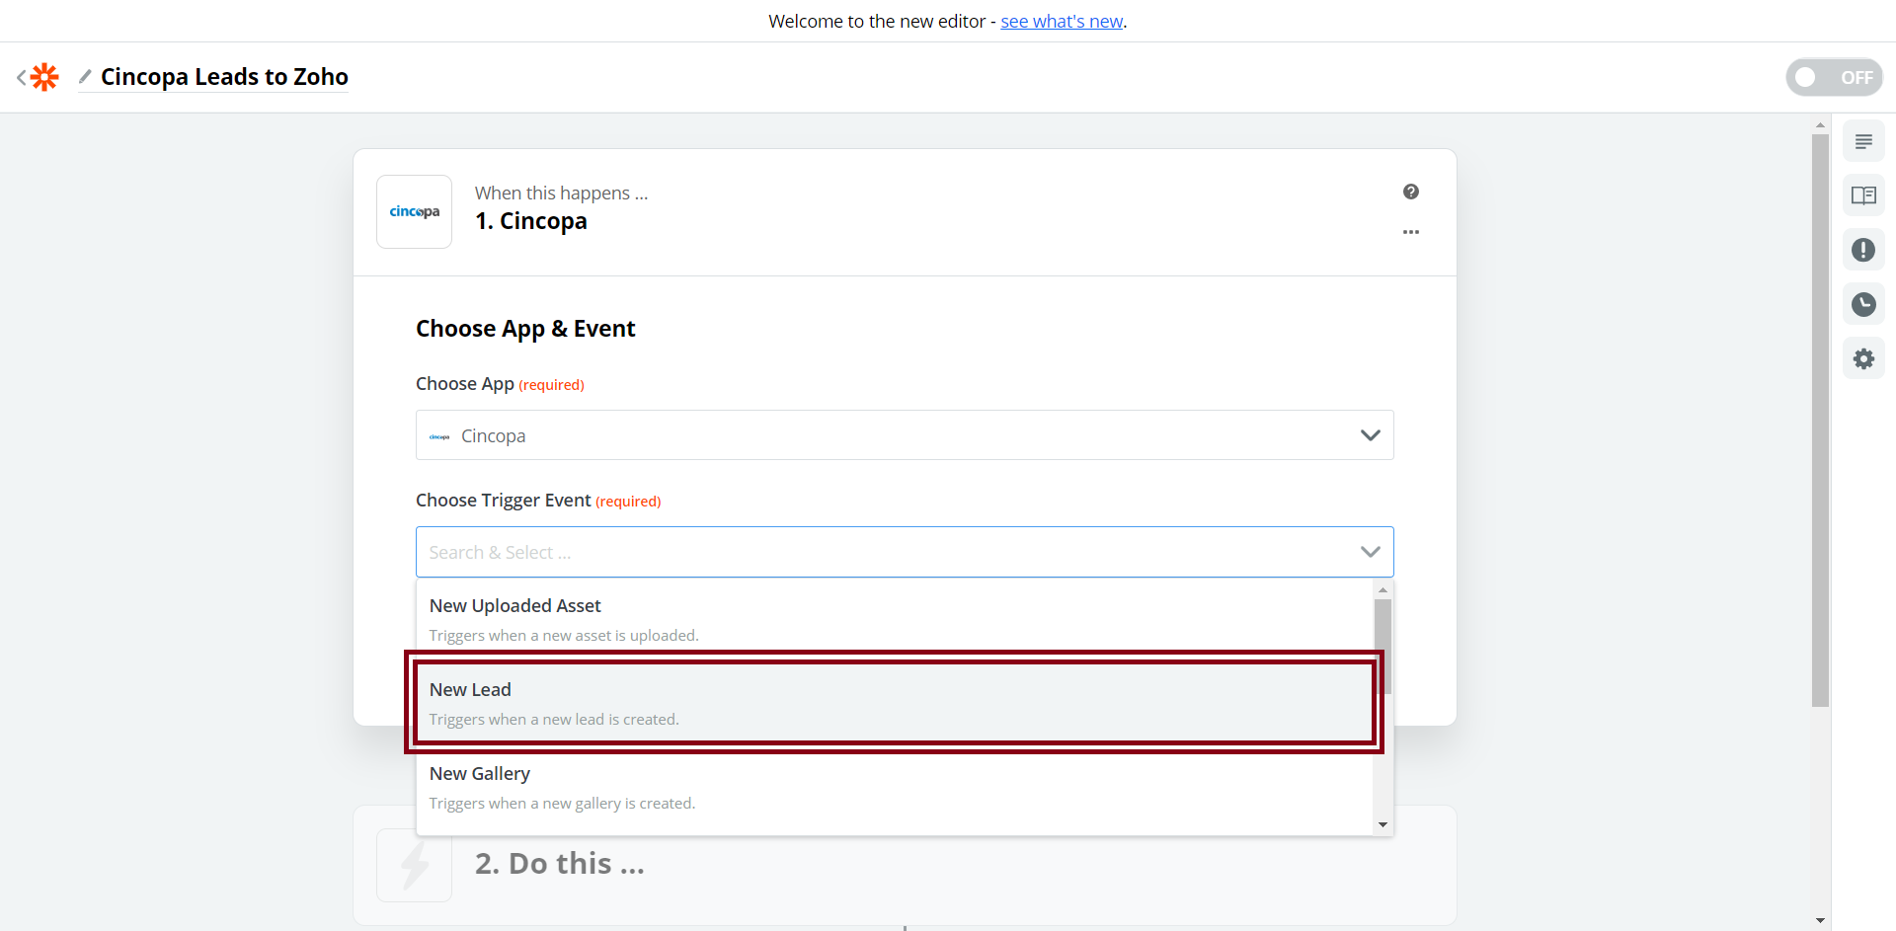Click the Zapier logo back button
This screenshot has height=931, width=1896.
tap(39, 77)
